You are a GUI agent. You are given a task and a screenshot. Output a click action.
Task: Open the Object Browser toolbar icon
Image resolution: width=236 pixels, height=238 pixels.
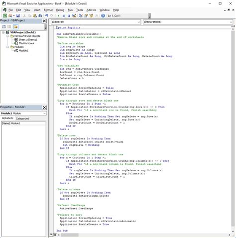[91, 16]
